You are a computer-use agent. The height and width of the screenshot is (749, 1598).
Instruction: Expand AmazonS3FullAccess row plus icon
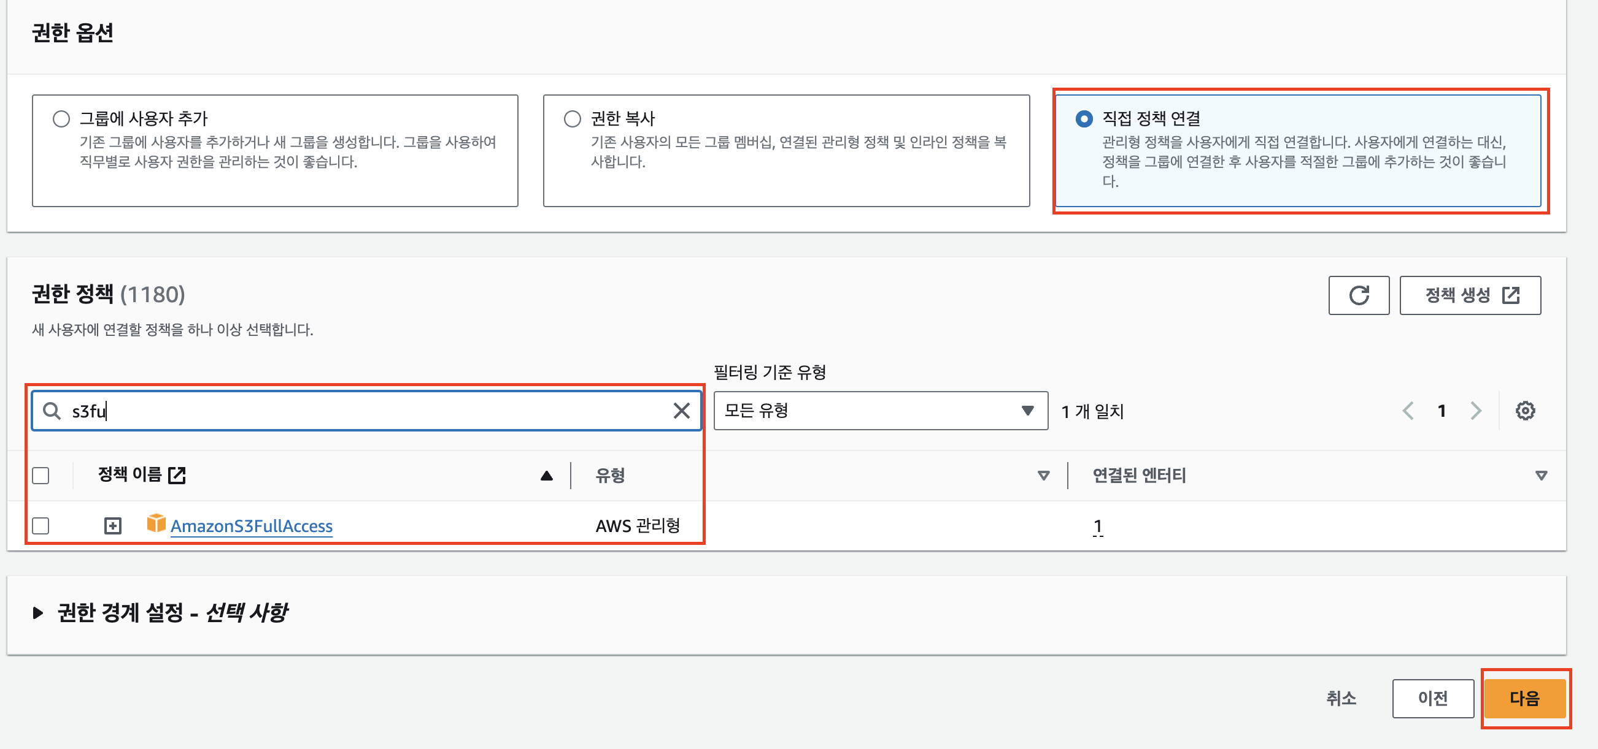(x=112, y=526)
